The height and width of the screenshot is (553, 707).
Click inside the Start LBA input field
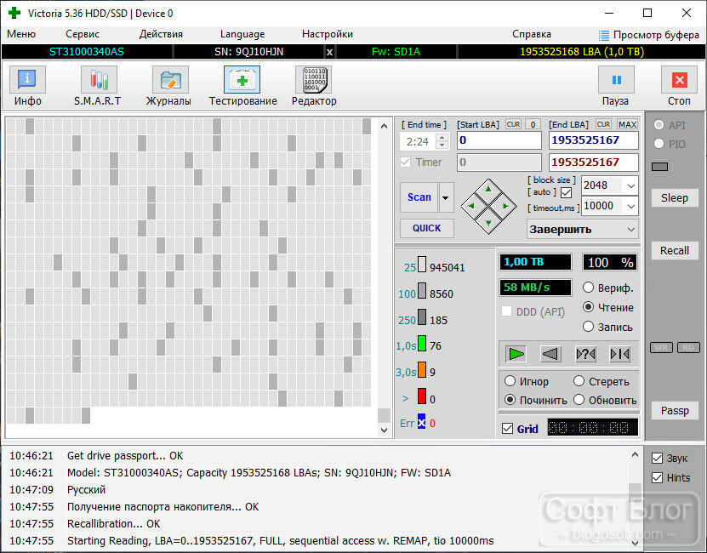point(499,140)
